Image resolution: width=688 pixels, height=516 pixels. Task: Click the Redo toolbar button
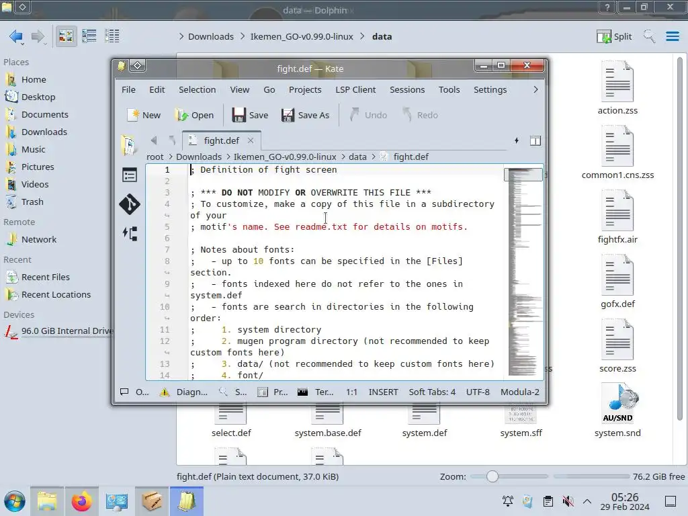pos(420,115)
